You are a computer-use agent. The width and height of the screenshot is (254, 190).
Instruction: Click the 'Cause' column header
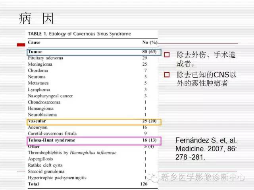coord(34,42)
